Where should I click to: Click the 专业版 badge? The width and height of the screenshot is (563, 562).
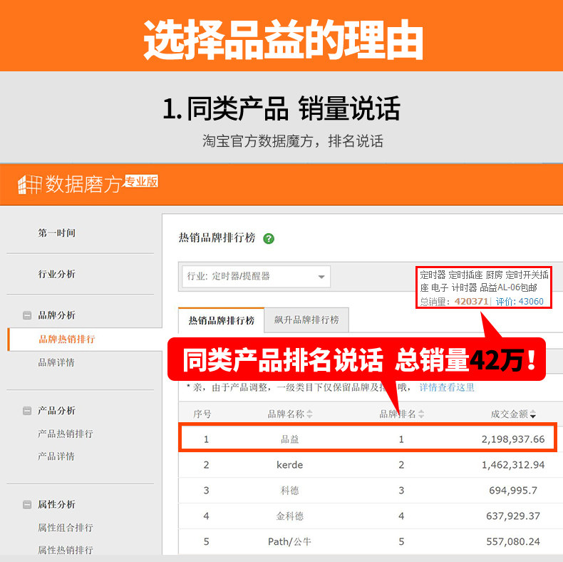click(141, 181)
